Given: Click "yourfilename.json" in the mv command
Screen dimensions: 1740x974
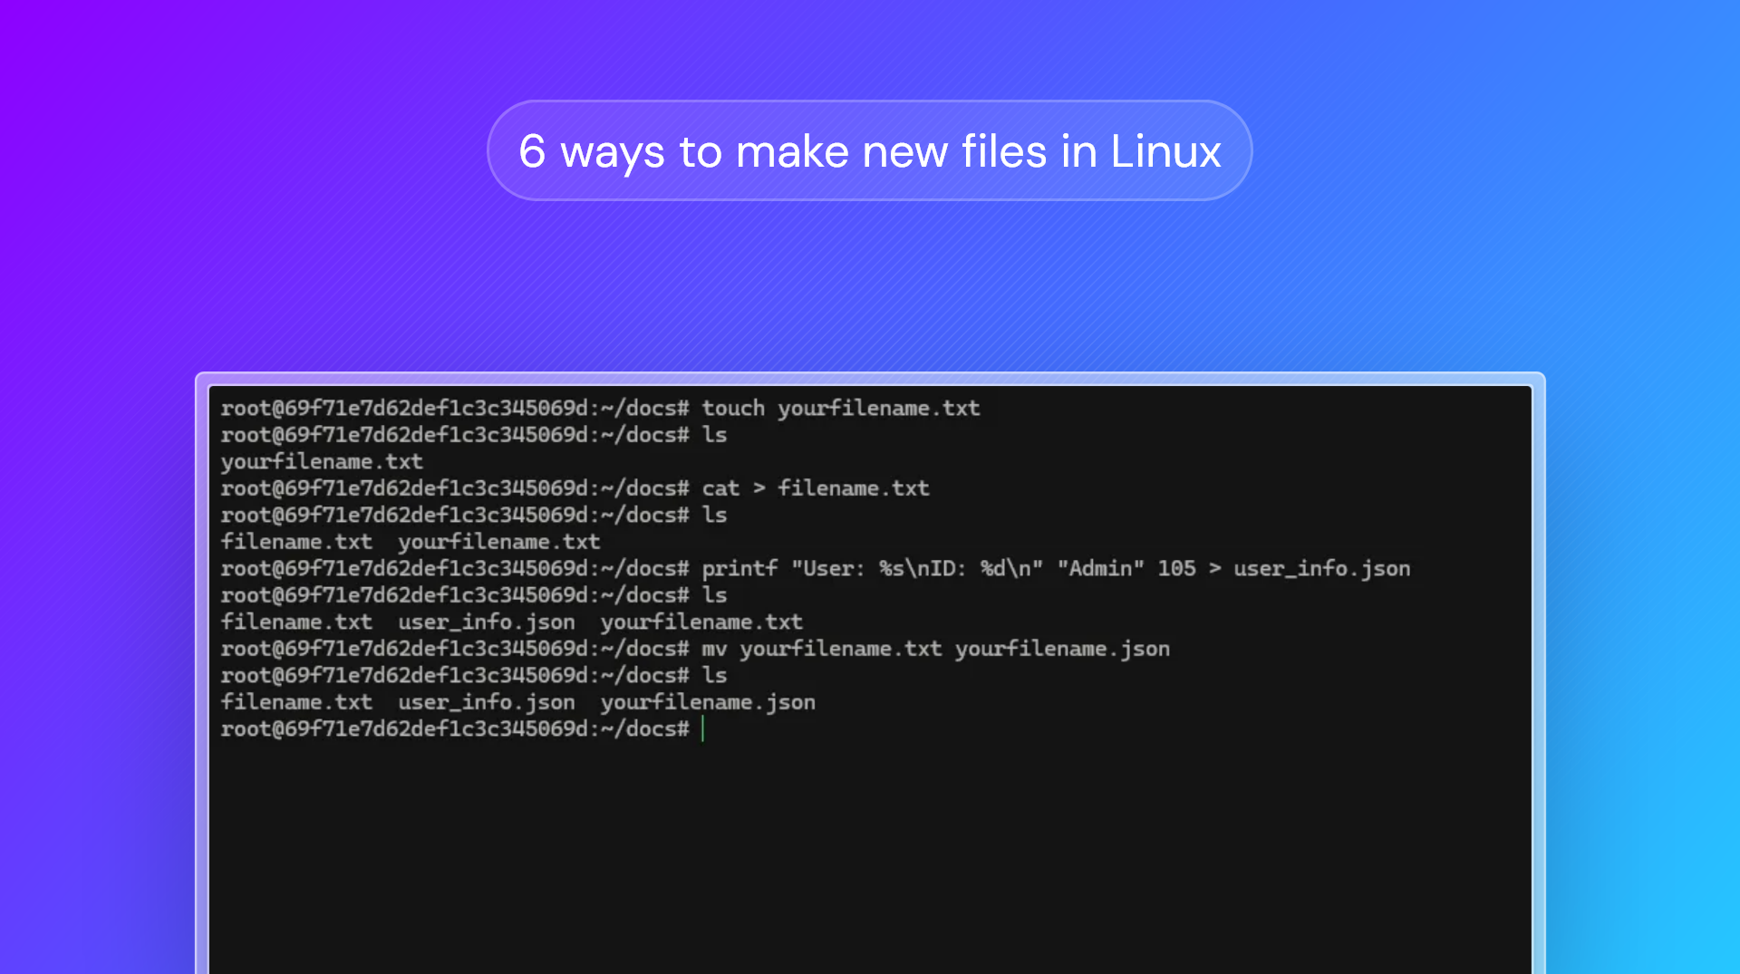Looking at the screenshot, I should (1062, 650).
